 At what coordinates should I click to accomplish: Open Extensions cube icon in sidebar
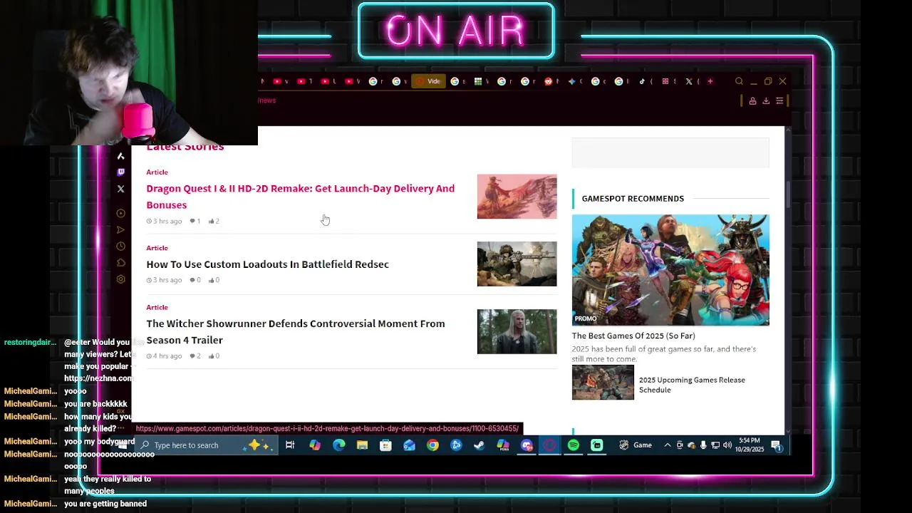pyautogui.click(x=120, y=263)
